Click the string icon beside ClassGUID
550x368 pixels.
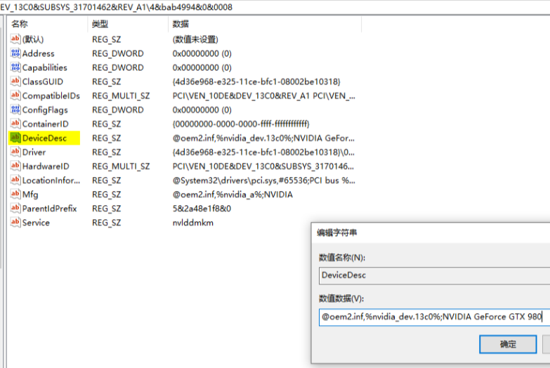click(15, 81)
